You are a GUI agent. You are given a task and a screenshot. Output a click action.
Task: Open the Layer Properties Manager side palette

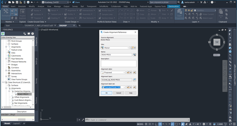pos(235,75)
